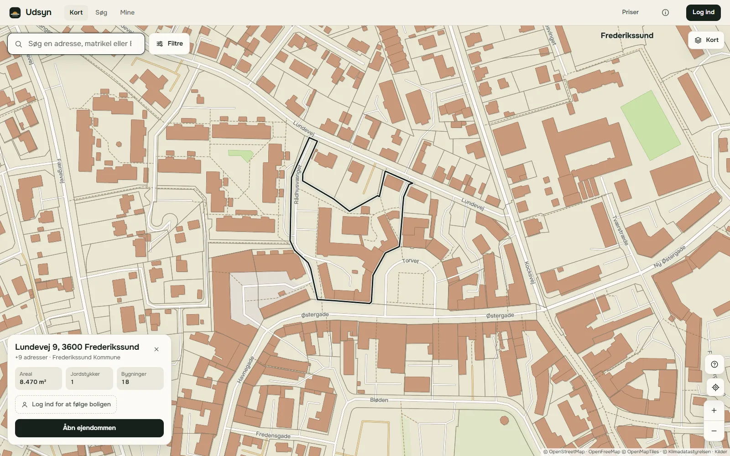Click the Klimadatastyrelsen attribution link
730x456 pixels.
coord(687,452)
